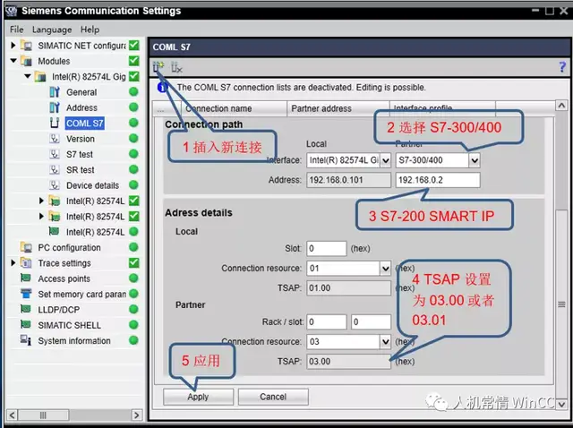Toggle the checkbox next to Trace settings
The width and height of the screenshot is (573, 428).
click(x=133, y=263)
